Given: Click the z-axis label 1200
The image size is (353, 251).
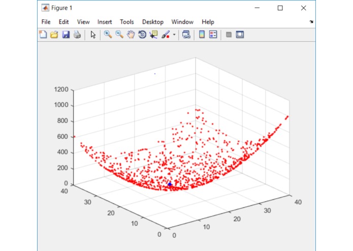Looking at the screenshot, I should coord(61,89).
